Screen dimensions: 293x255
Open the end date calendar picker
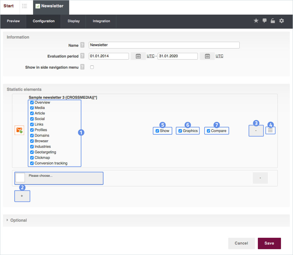pyautogui.click(x=207, y=56)
